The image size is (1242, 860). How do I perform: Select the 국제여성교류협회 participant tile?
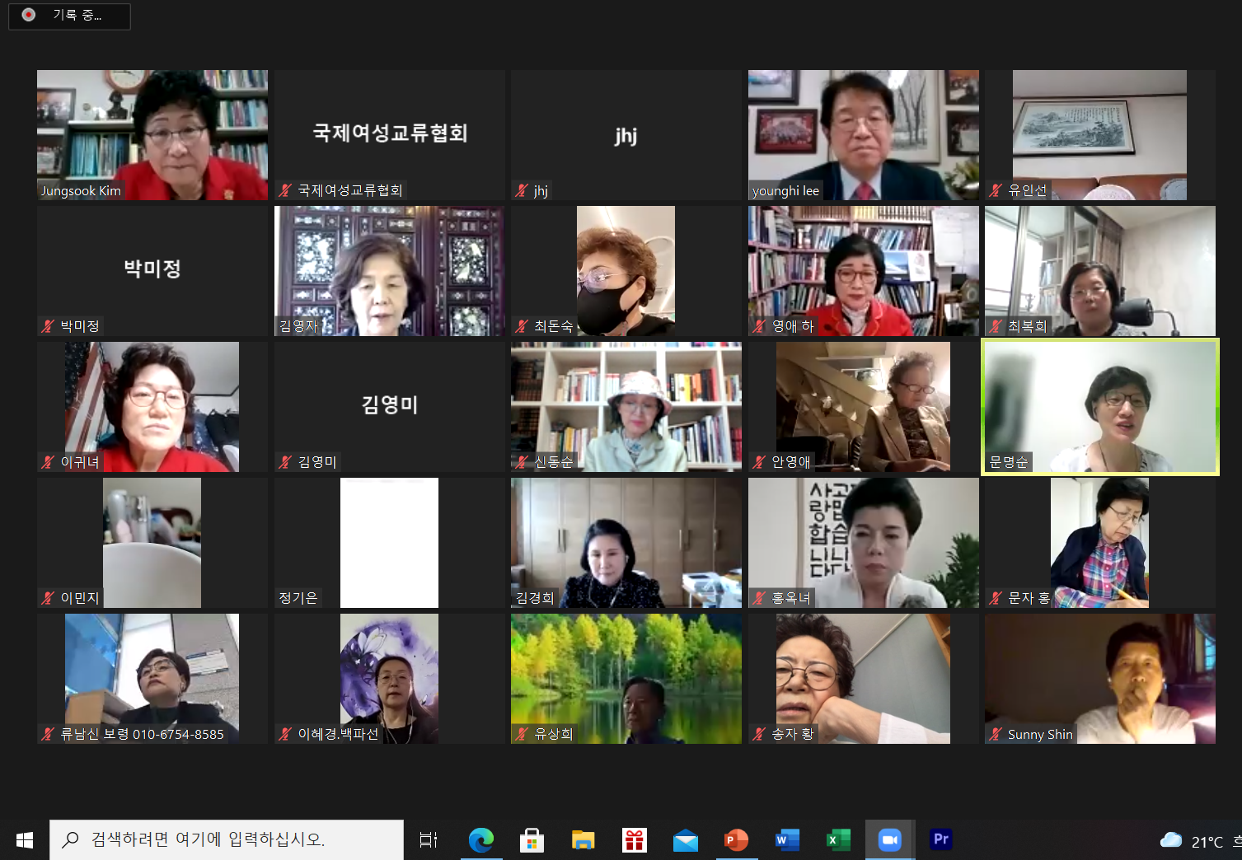coord(390,135)
